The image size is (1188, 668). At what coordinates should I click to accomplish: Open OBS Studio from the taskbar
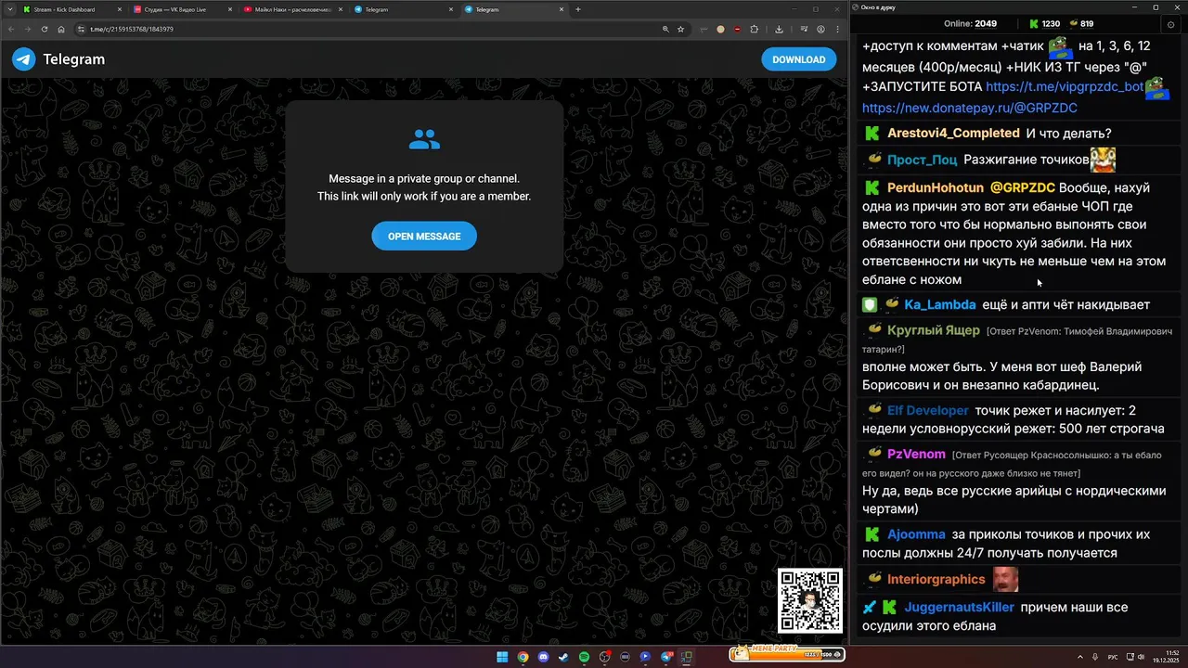click(604, 657)
